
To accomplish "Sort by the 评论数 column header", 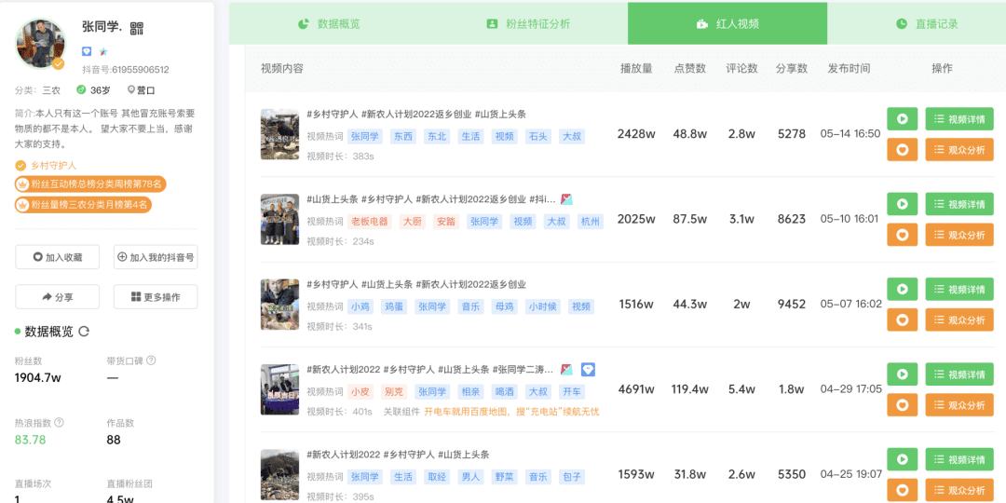I will point(741,69).
